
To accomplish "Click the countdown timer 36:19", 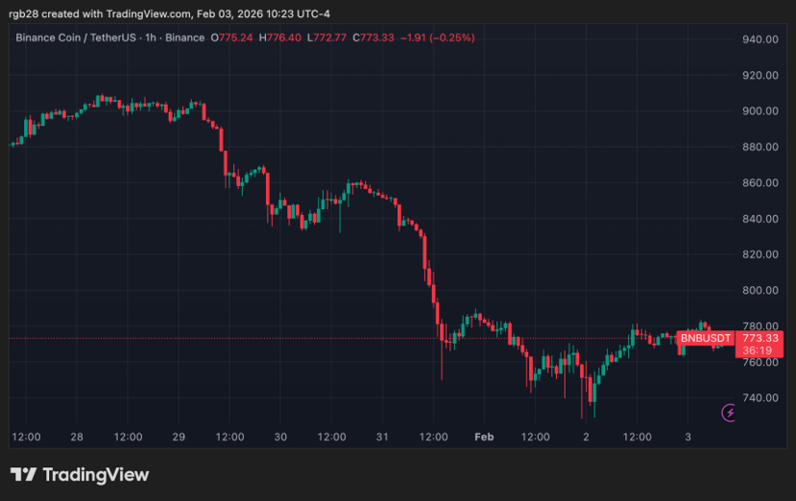I will (757, 350).
